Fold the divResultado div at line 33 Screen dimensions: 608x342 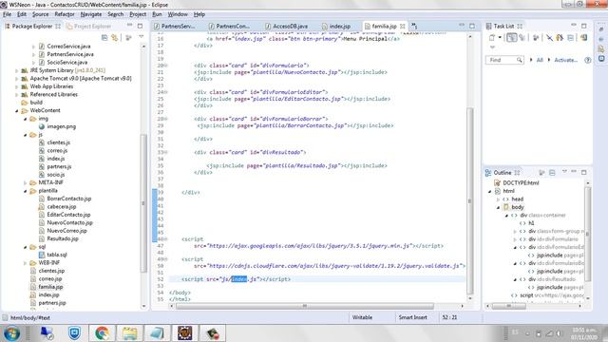166,152
